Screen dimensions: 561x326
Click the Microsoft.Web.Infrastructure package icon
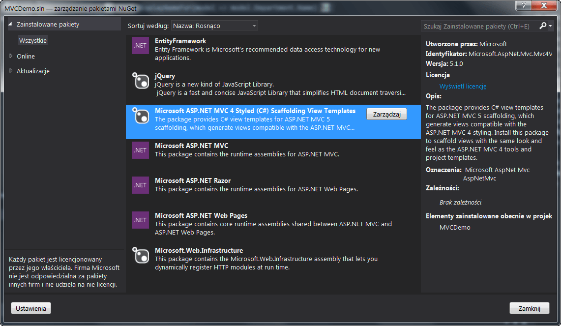coord(140,255)
